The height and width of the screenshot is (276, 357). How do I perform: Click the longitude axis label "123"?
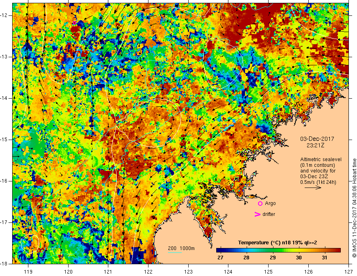pyautogui.click(x=188, y=272)
